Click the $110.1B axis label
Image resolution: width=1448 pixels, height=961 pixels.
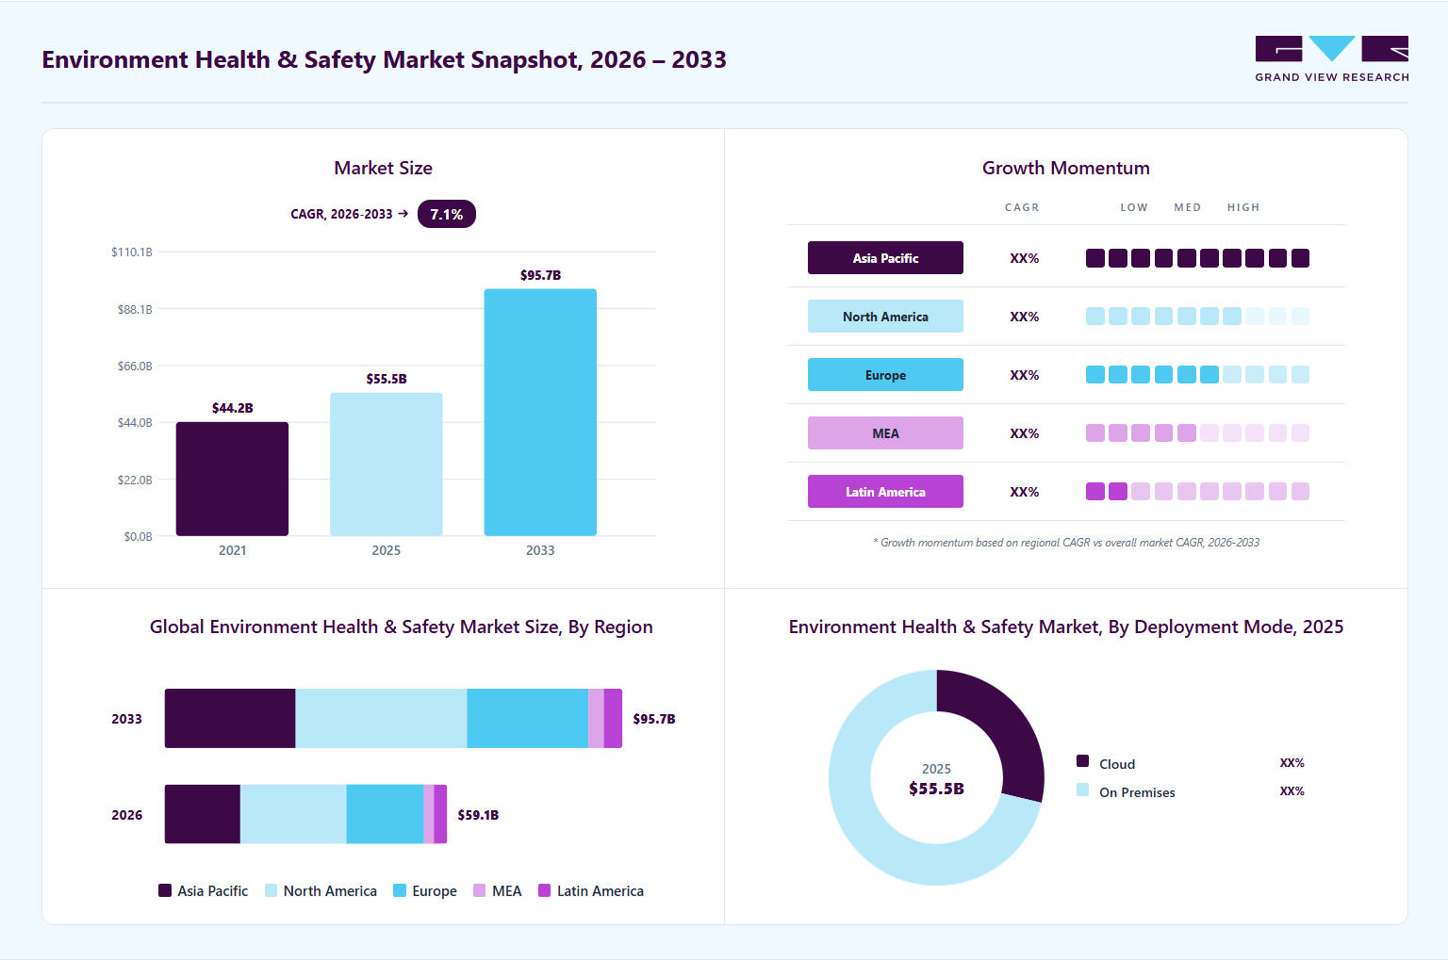[x=131, y=252]
